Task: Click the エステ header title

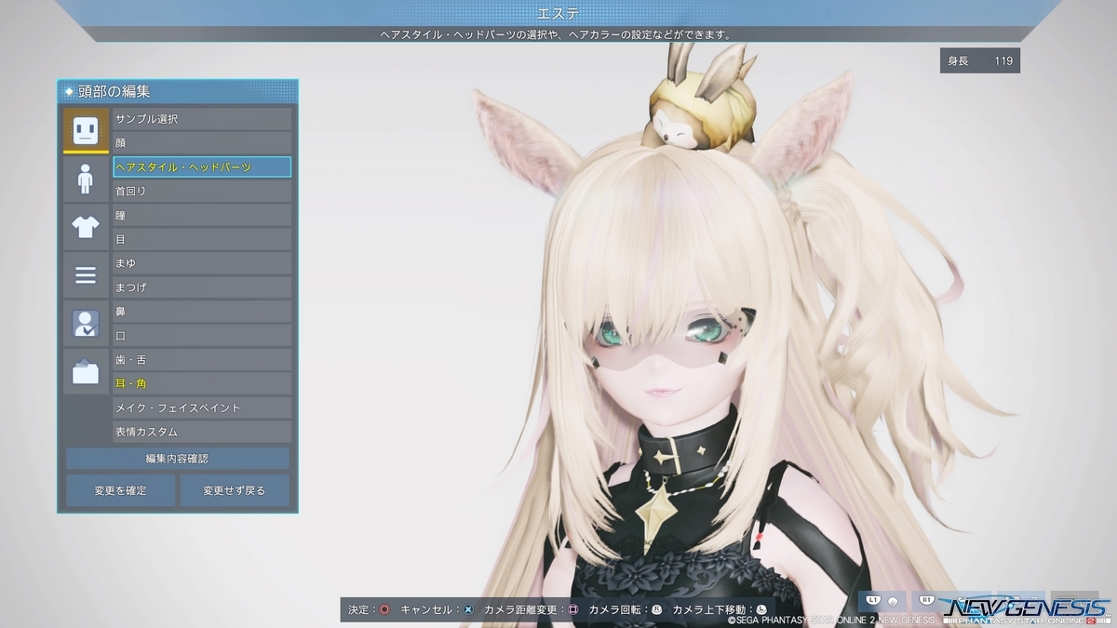Action: (558, 13)
